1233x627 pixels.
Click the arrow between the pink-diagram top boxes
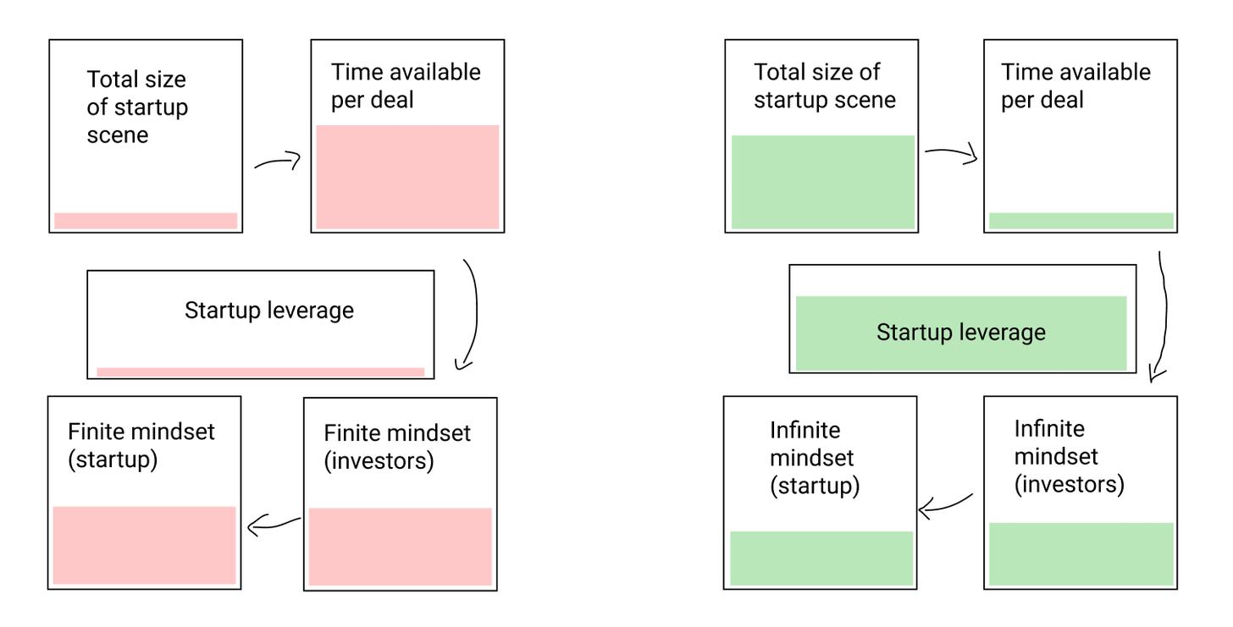pyautogui.click(x=278, y=161)
